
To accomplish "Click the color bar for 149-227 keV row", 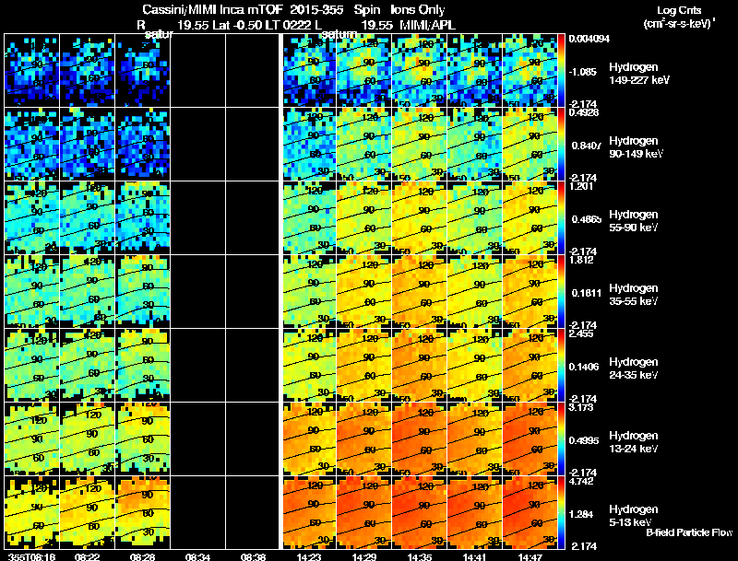I will click(561, 71).
